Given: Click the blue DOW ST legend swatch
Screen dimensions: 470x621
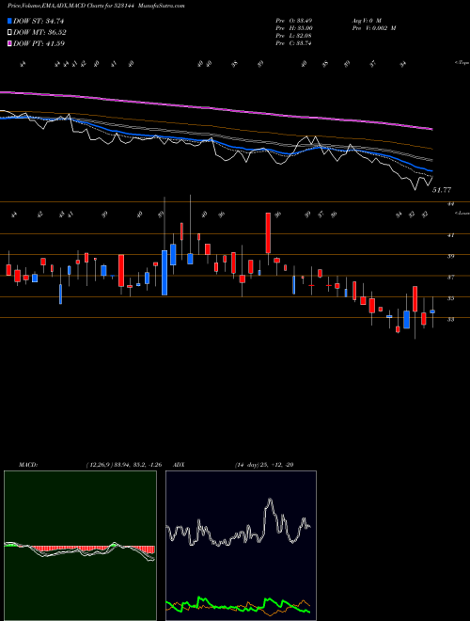Looking at the screenshot, I should pos(10,22).
